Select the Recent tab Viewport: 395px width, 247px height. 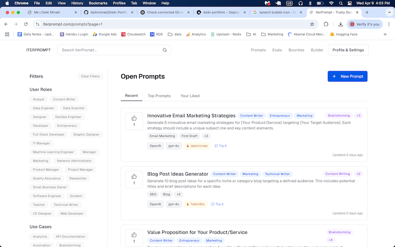(131, 96)
